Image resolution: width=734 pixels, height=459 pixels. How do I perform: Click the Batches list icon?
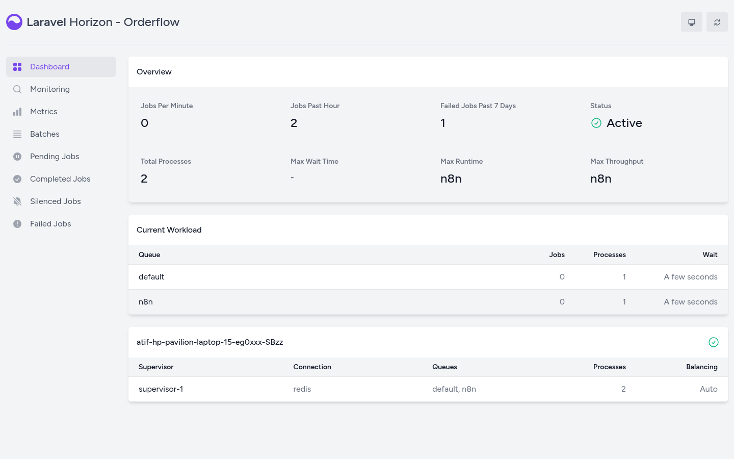(x=17, y=134)
